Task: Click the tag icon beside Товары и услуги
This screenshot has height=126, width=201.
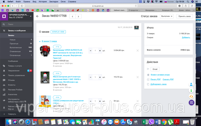Action: [4, 66]
